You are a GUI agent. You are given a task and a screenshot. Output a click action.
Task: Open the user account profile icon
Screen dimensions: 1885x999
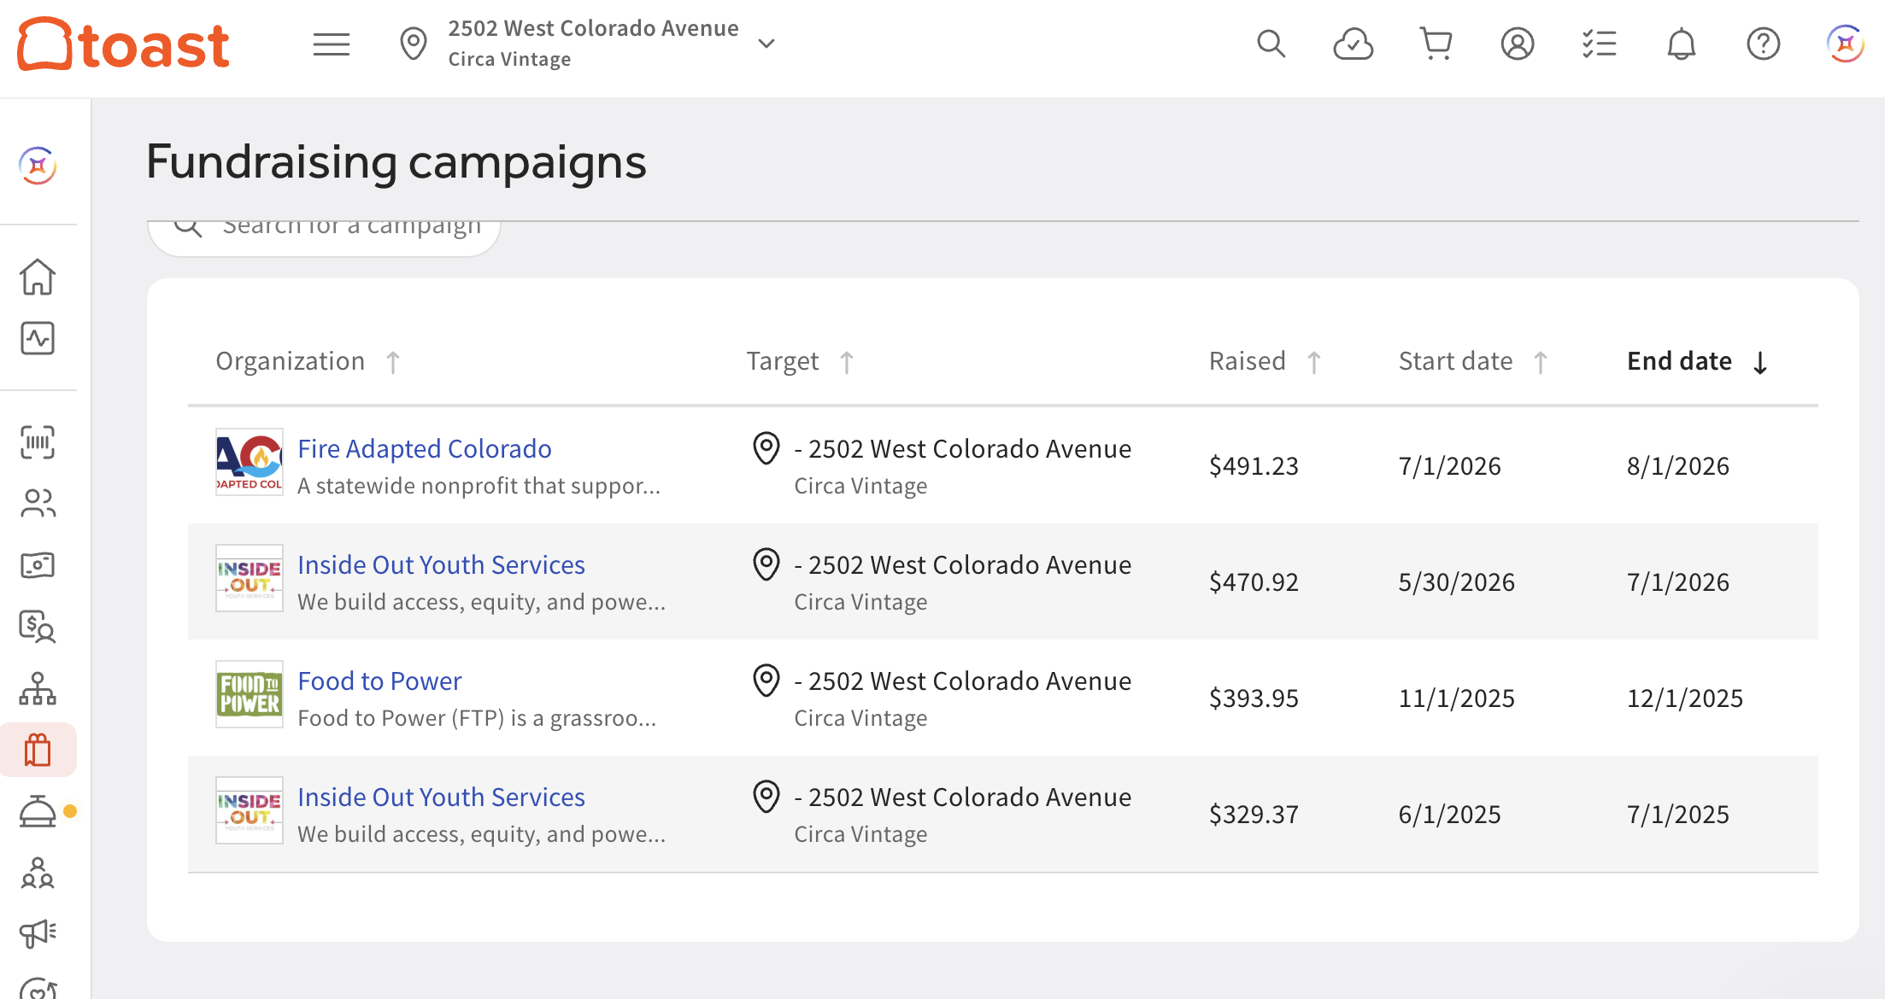pyautogui.click(x=1518, y=44)
